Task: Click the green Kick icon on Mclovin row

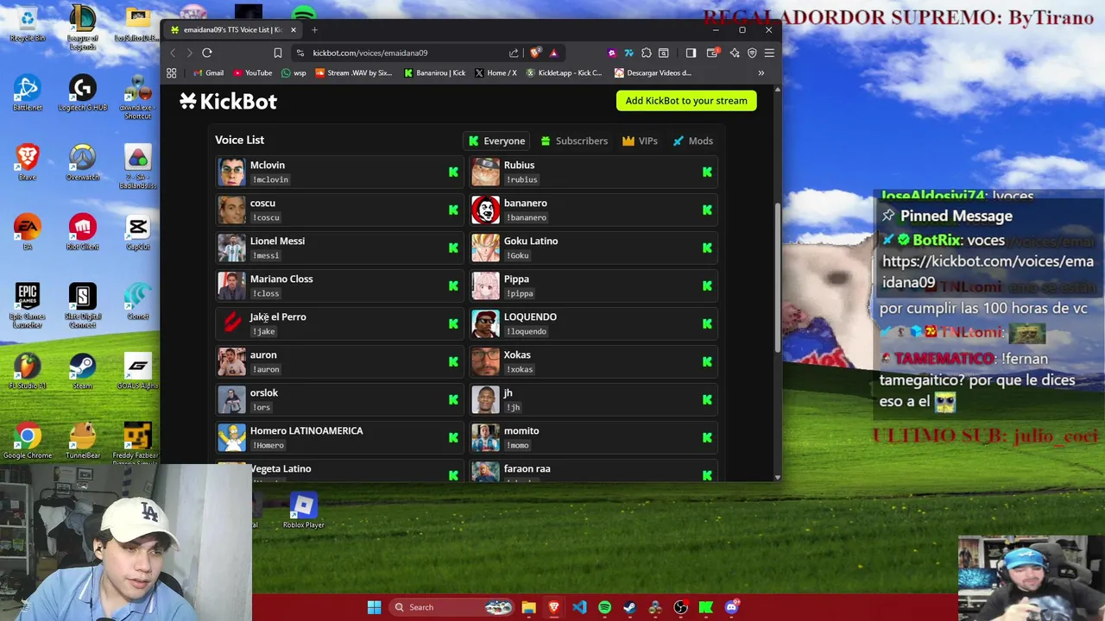Action: pos(453,172)
